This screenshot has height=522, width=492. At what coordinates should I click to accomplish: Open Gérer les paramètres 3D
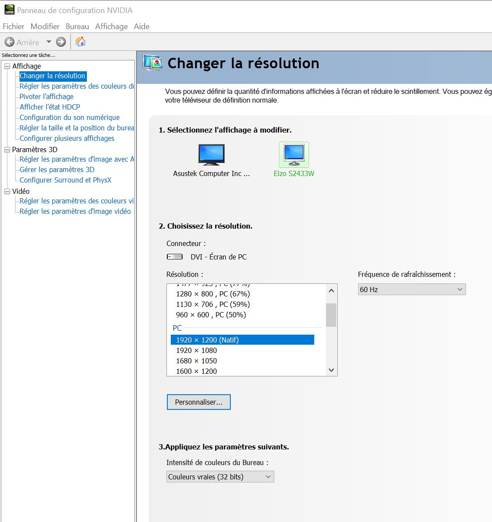[57, 170]
